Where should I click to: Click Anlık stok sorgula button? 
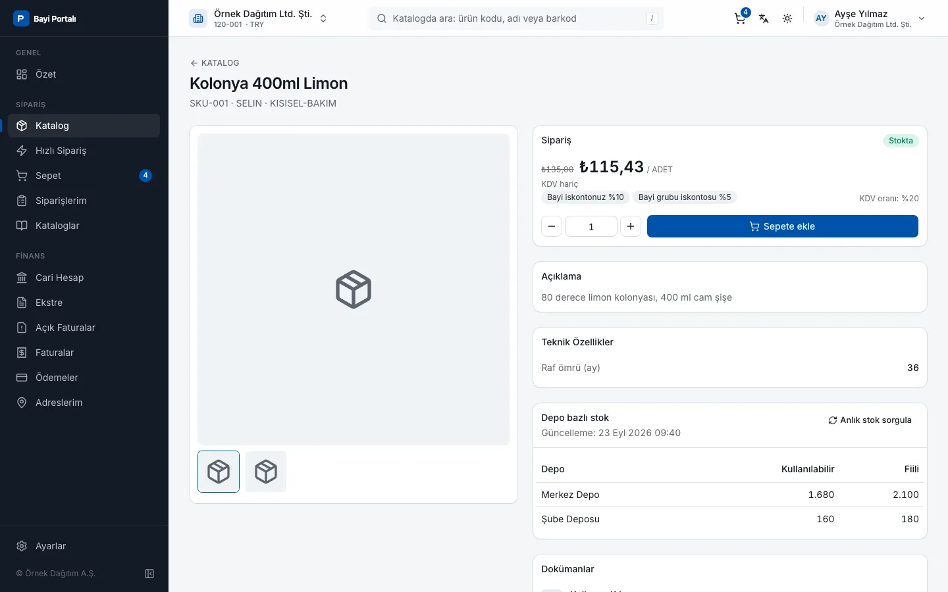(x=870, y=420)
